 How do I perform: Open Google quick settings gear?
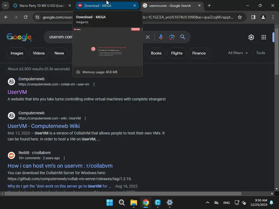[251, 37]
